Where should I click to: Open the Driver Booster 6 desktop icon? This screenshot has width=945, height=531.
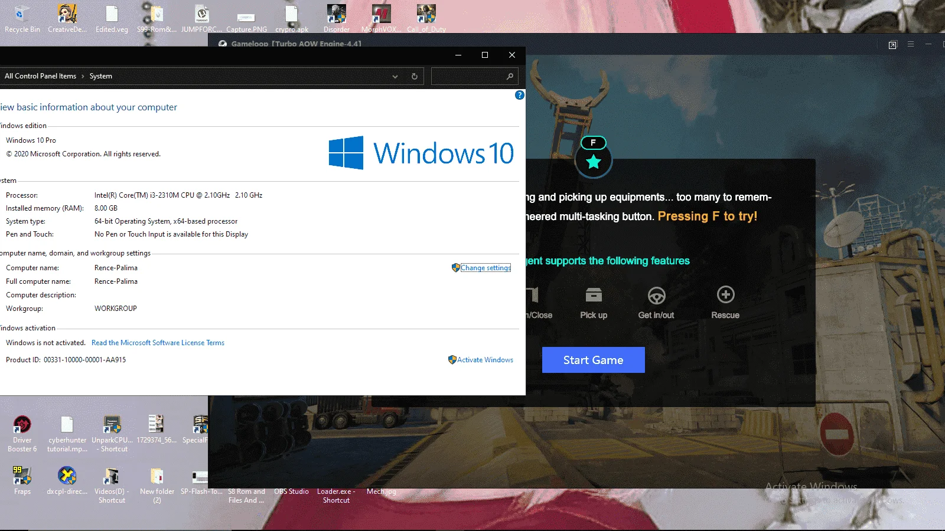coord(22,434)
